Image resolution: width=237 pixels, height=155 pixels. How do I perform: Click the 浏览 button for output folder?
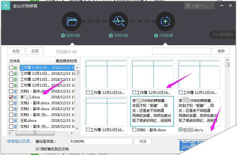coord(143,141)
